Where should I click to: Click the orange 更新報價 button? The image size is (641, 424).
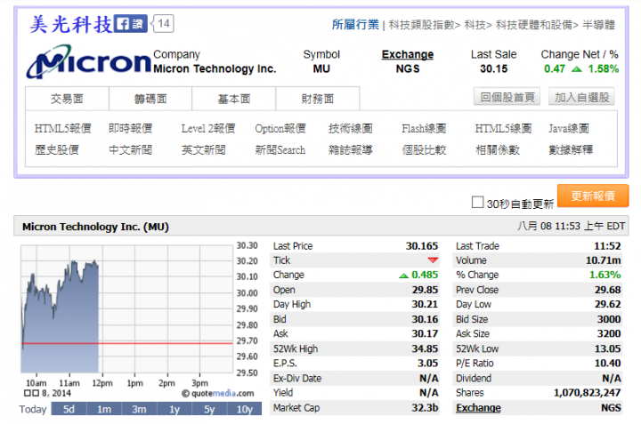pyautogui.click(x=593, y=196)
